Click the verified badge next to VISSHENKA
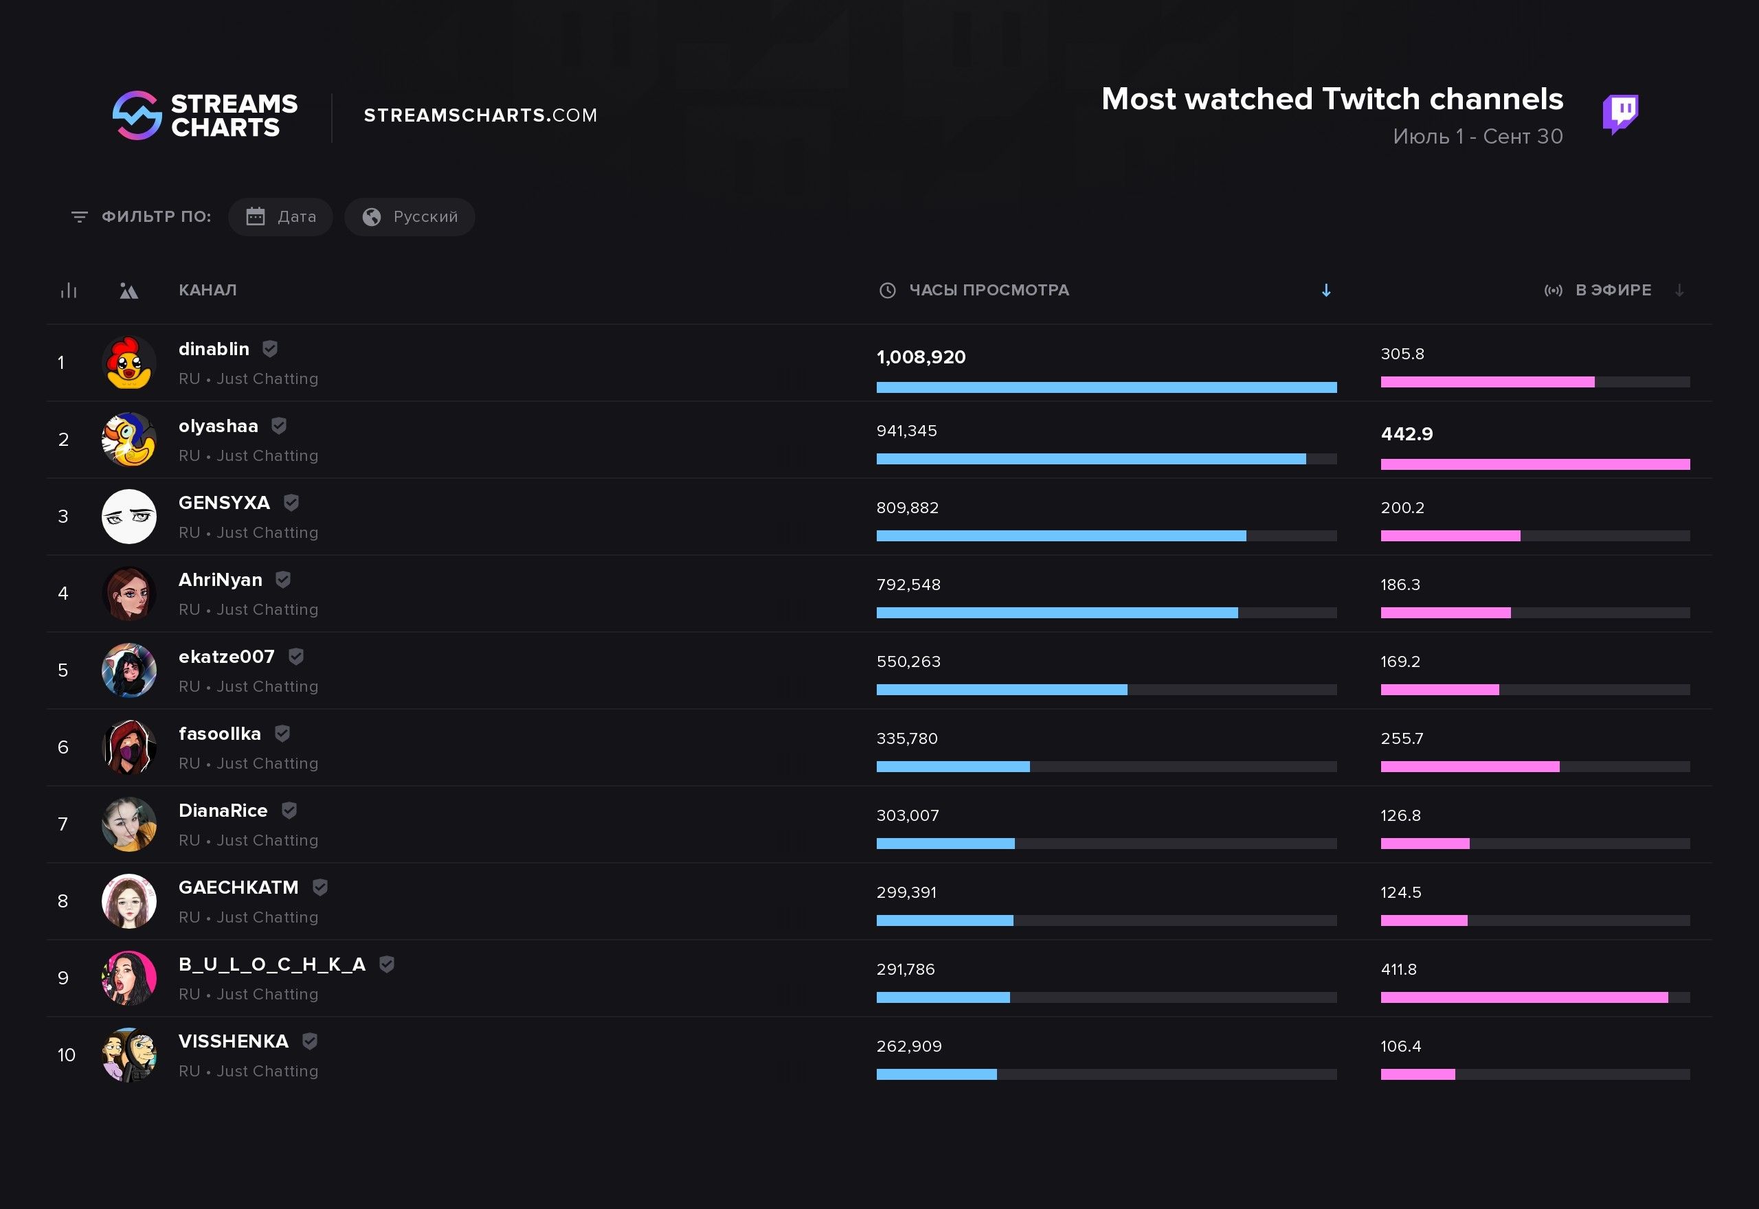This screenshot has width=1759, height=1209. pyautogui.click(x=309, y=1041)
